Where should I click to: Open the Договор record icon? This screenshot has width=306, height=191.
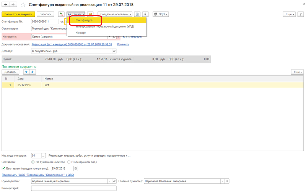pyautogui.click(x=114, y=51)
